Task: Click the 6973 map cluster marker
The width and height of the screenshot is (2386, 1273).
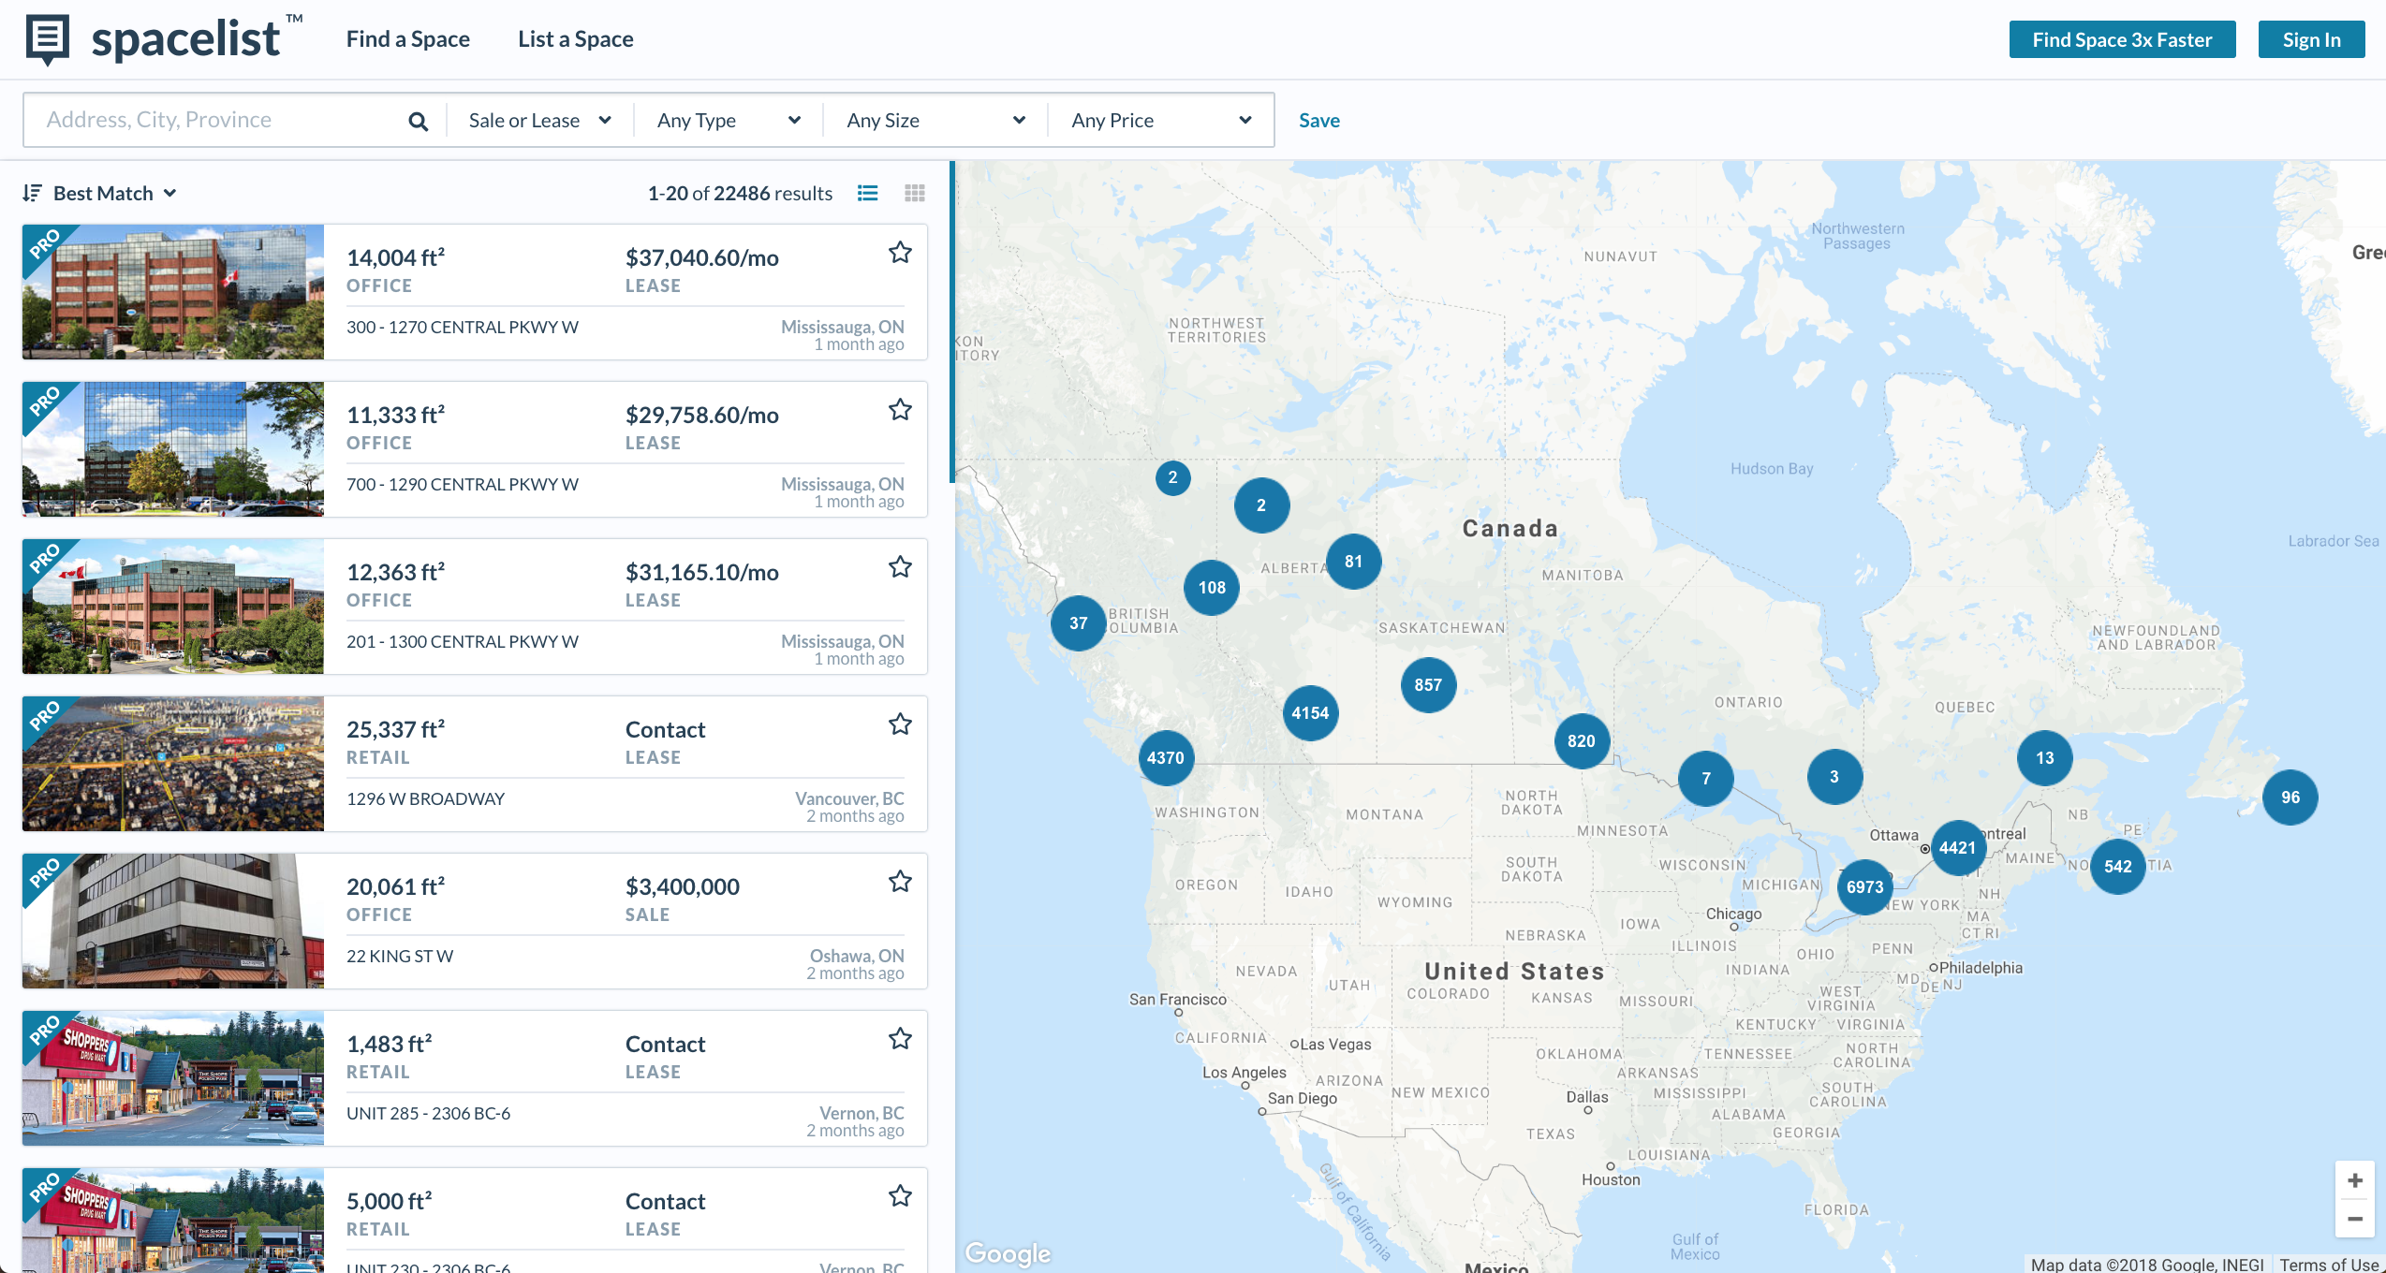Action: pyautogui.click(x=1864, y=886)
